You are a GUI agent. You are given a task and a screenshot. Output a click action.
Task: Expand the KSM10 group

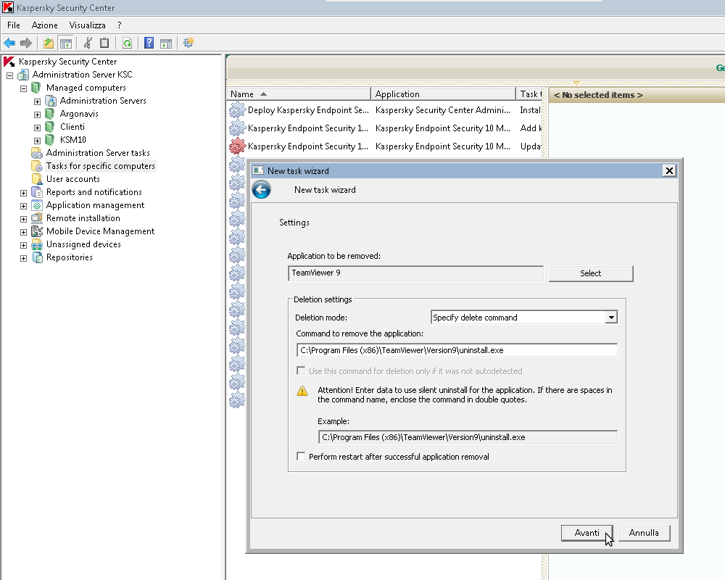click(x=38, y=140)
